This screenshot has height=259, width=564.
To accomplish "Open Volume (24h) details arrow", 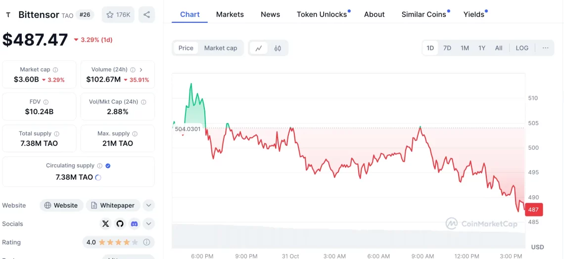I will pyautogui.click(x=141, y=70).
